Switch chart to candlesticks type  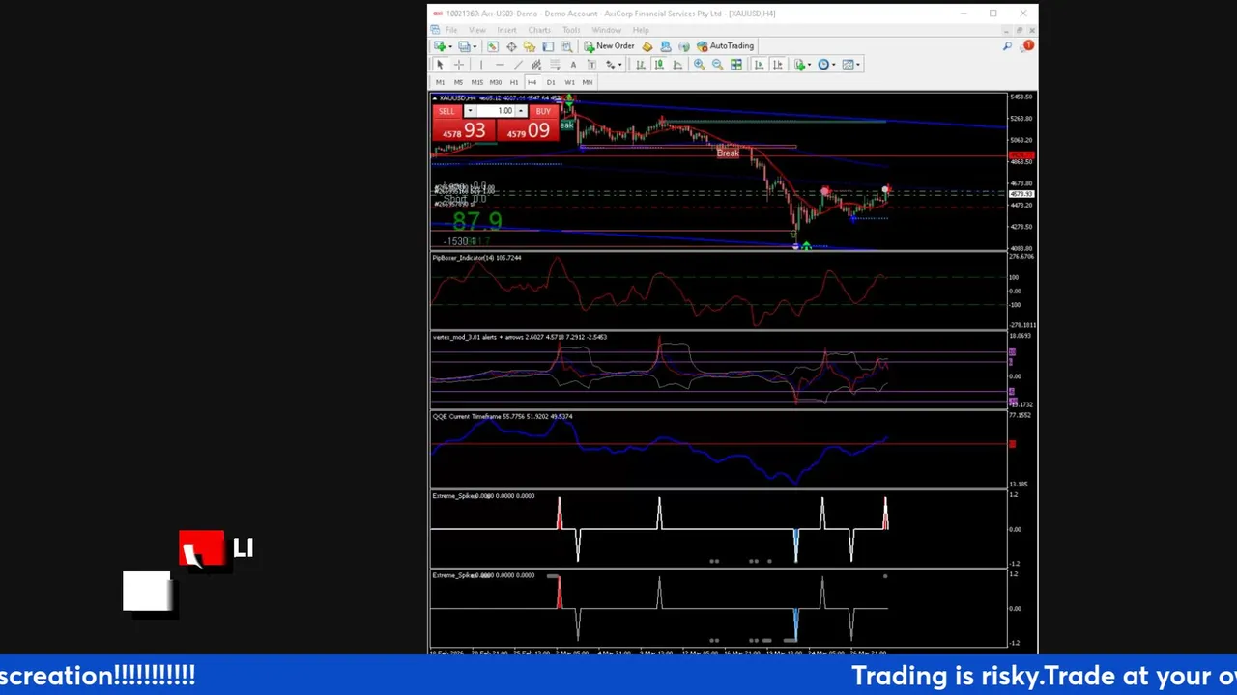click(x=659, y=65)
